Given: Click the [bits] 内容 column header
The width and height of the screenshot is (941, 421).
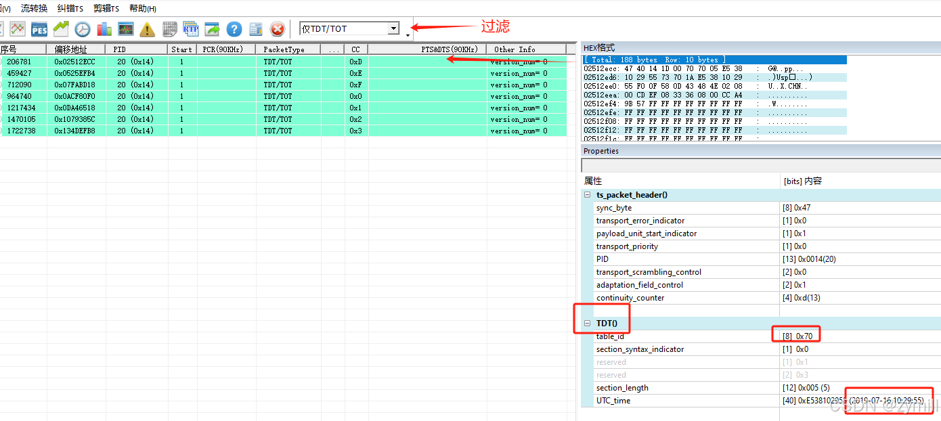Looking at the screenshot, I should click(860, 181).
